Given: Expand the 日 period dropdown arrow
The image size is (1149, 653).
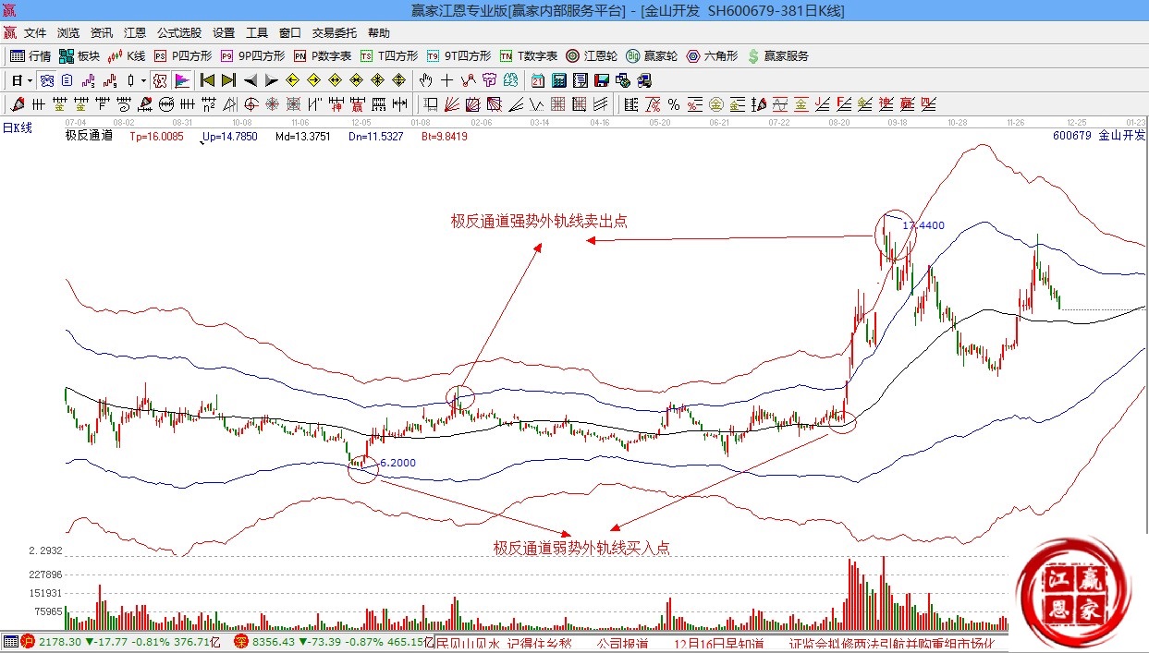Looking at the screenshot, I should [x=30, y=81].
